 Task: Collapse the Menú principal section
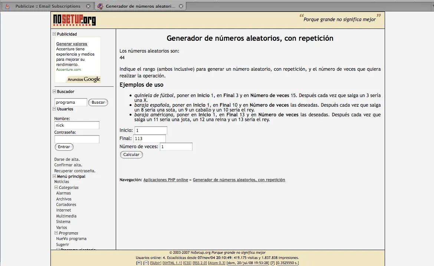coord(55,176)
